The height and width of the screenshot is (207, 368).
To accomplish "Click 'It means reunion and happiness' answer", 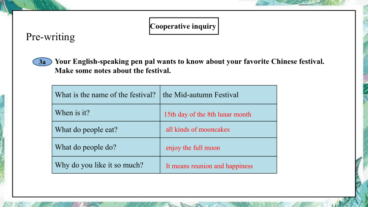I will 209,166.
